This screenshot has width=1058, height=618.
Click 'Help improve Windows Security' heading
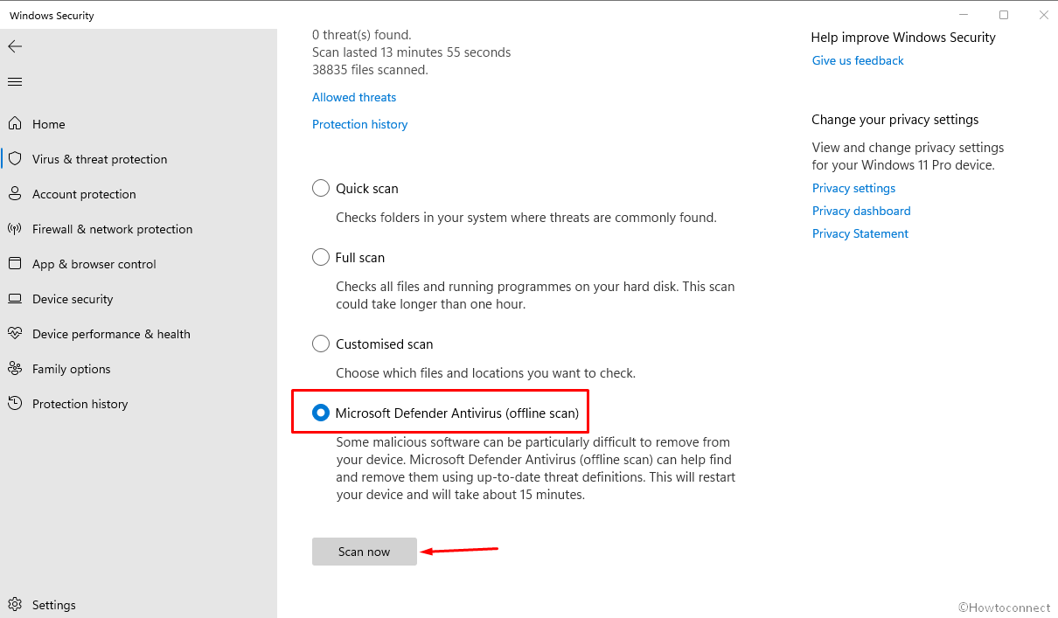pos(903,38)
